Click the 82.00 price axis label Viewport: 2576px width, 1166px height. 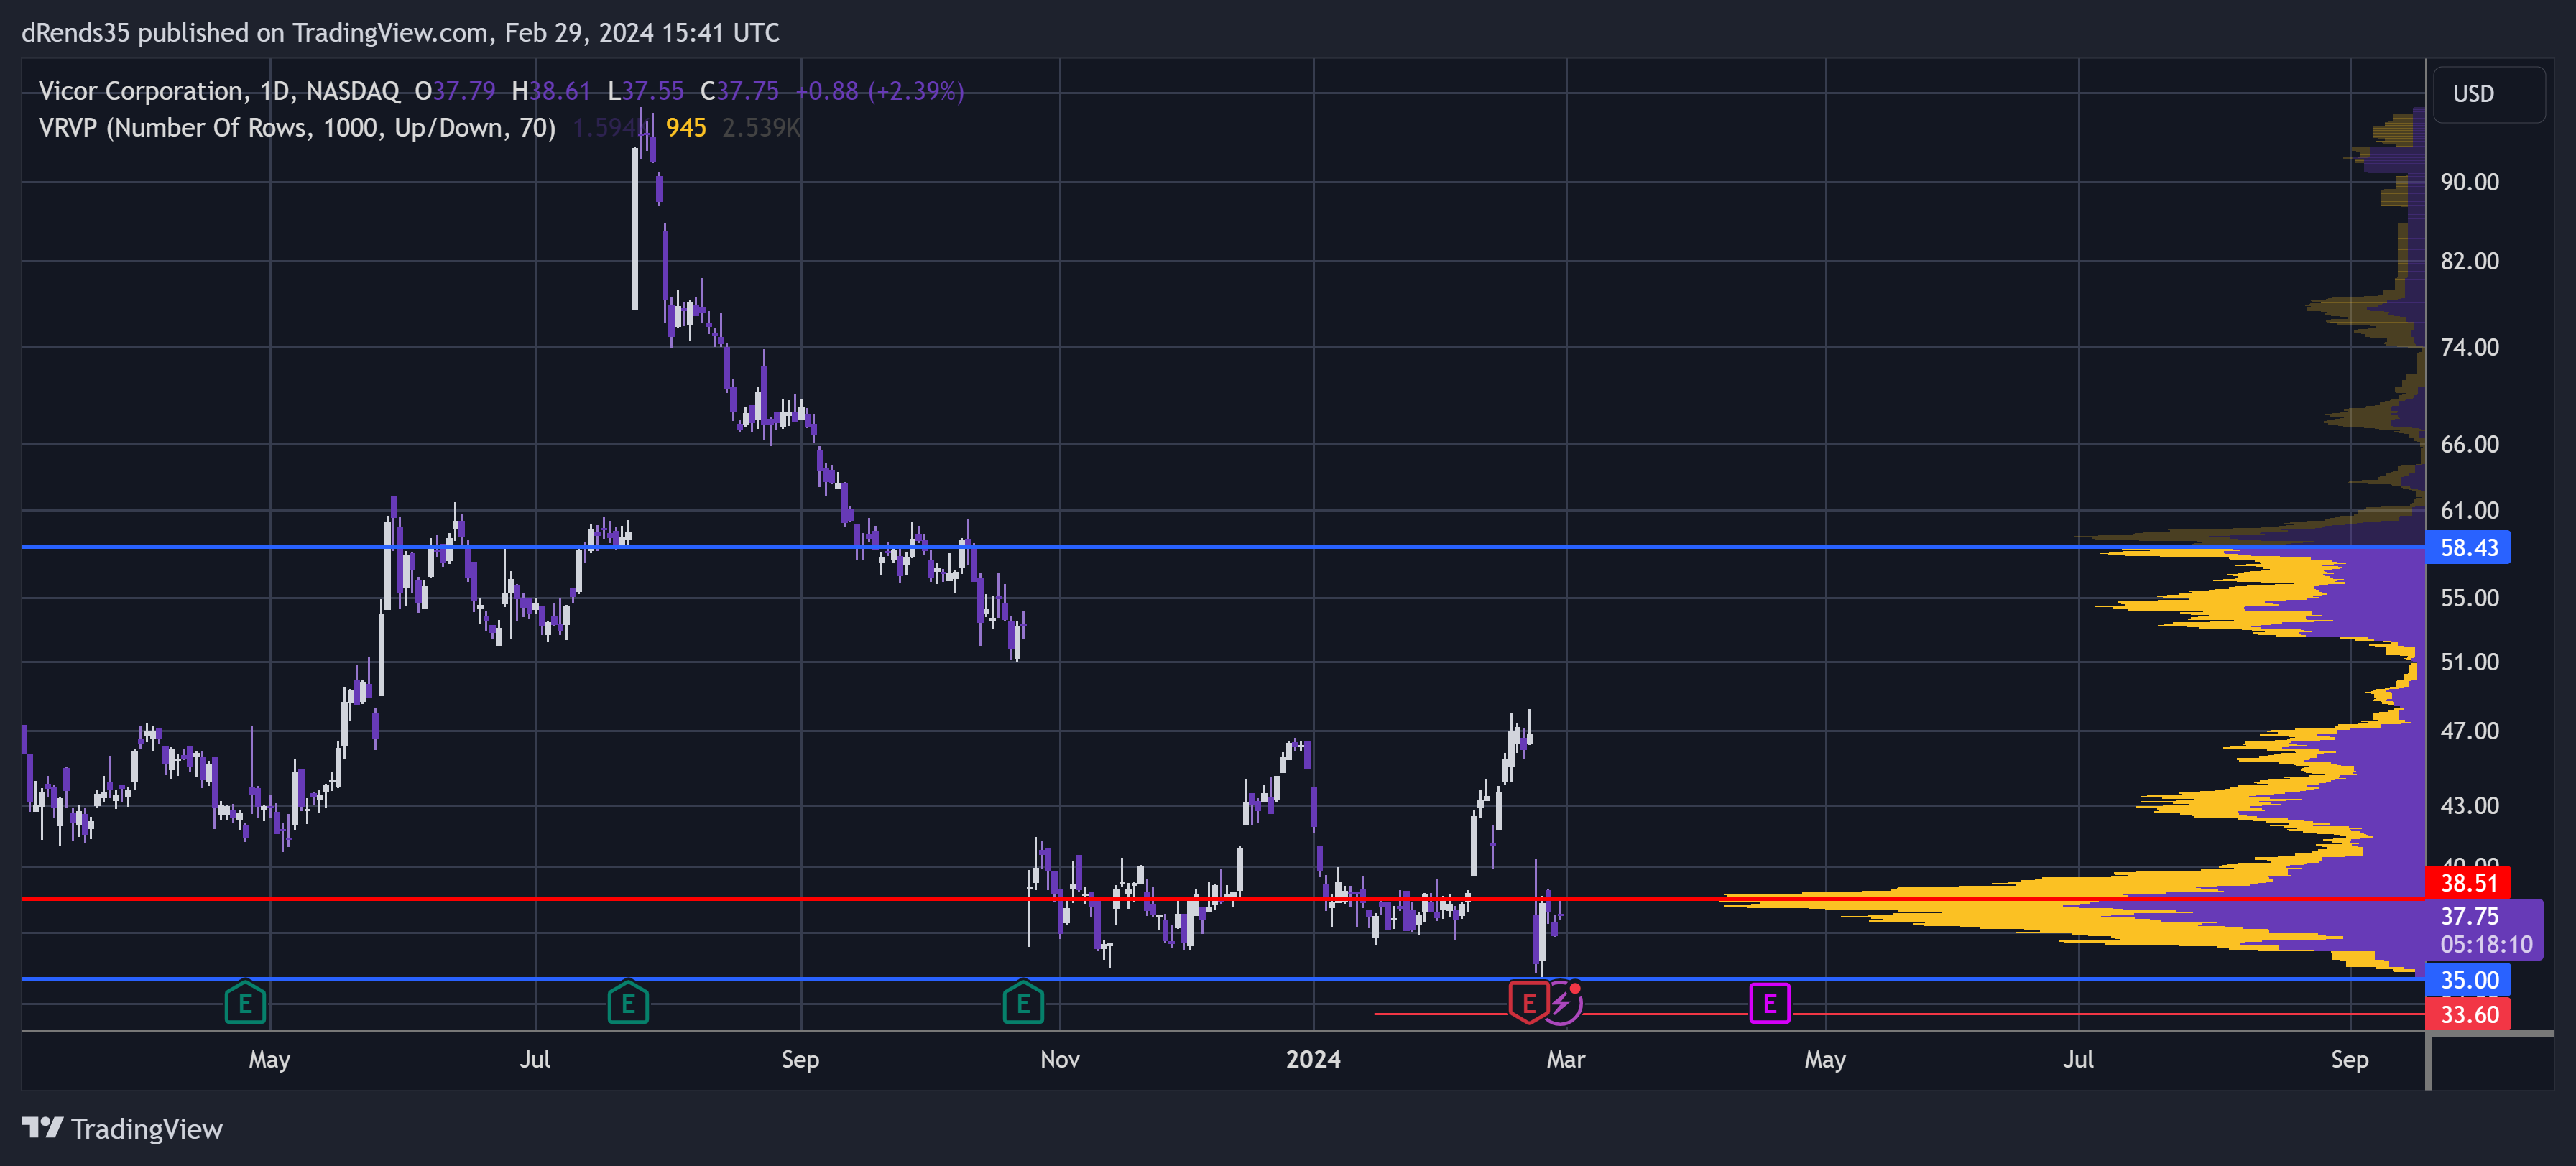tap(2469, 261)
